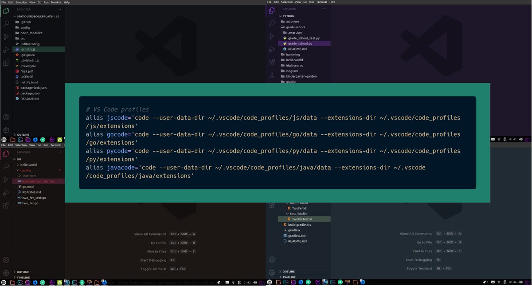Open Explorer more actions in static-site-boilerplate window
532x286 pixels.
click(x=59, y=9)
